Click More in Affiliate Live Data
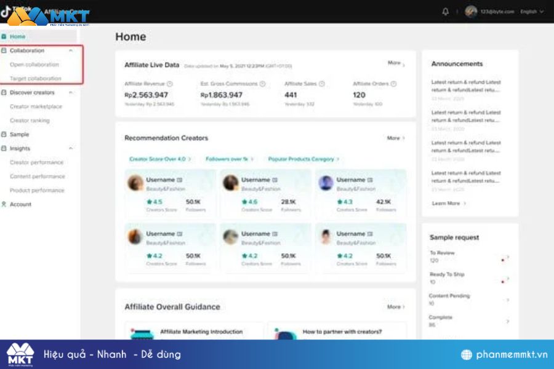Image resolution: width=554 pixels, height=369 pixels. 396,63
